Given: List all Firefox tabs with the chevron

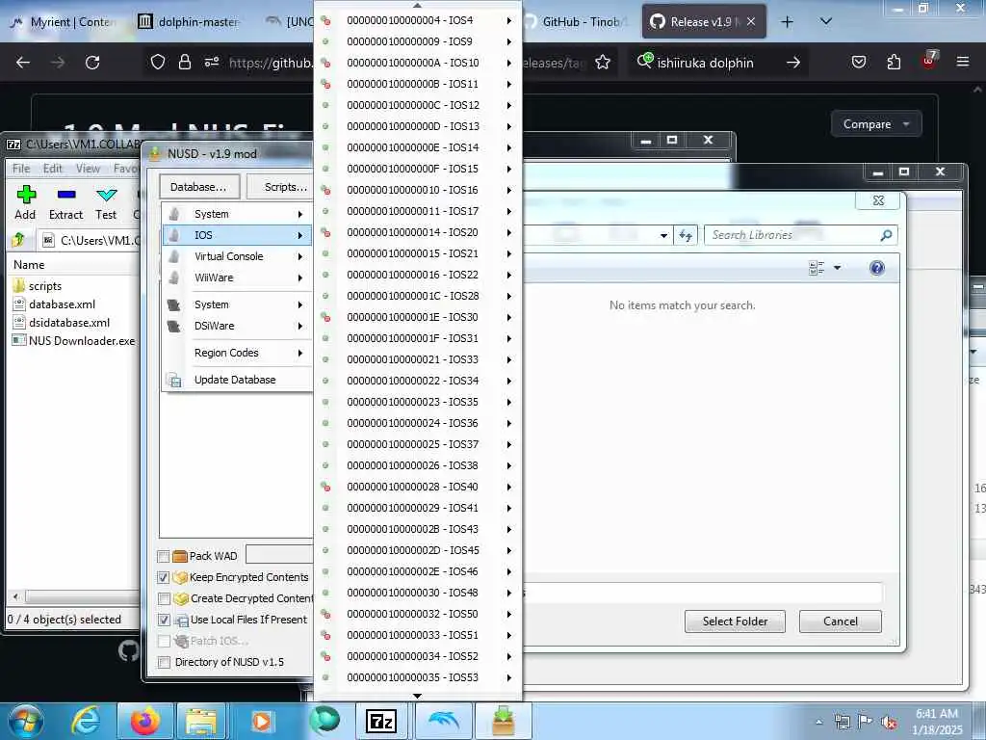Looking at the screenshot, I should (x=826, y=21).
